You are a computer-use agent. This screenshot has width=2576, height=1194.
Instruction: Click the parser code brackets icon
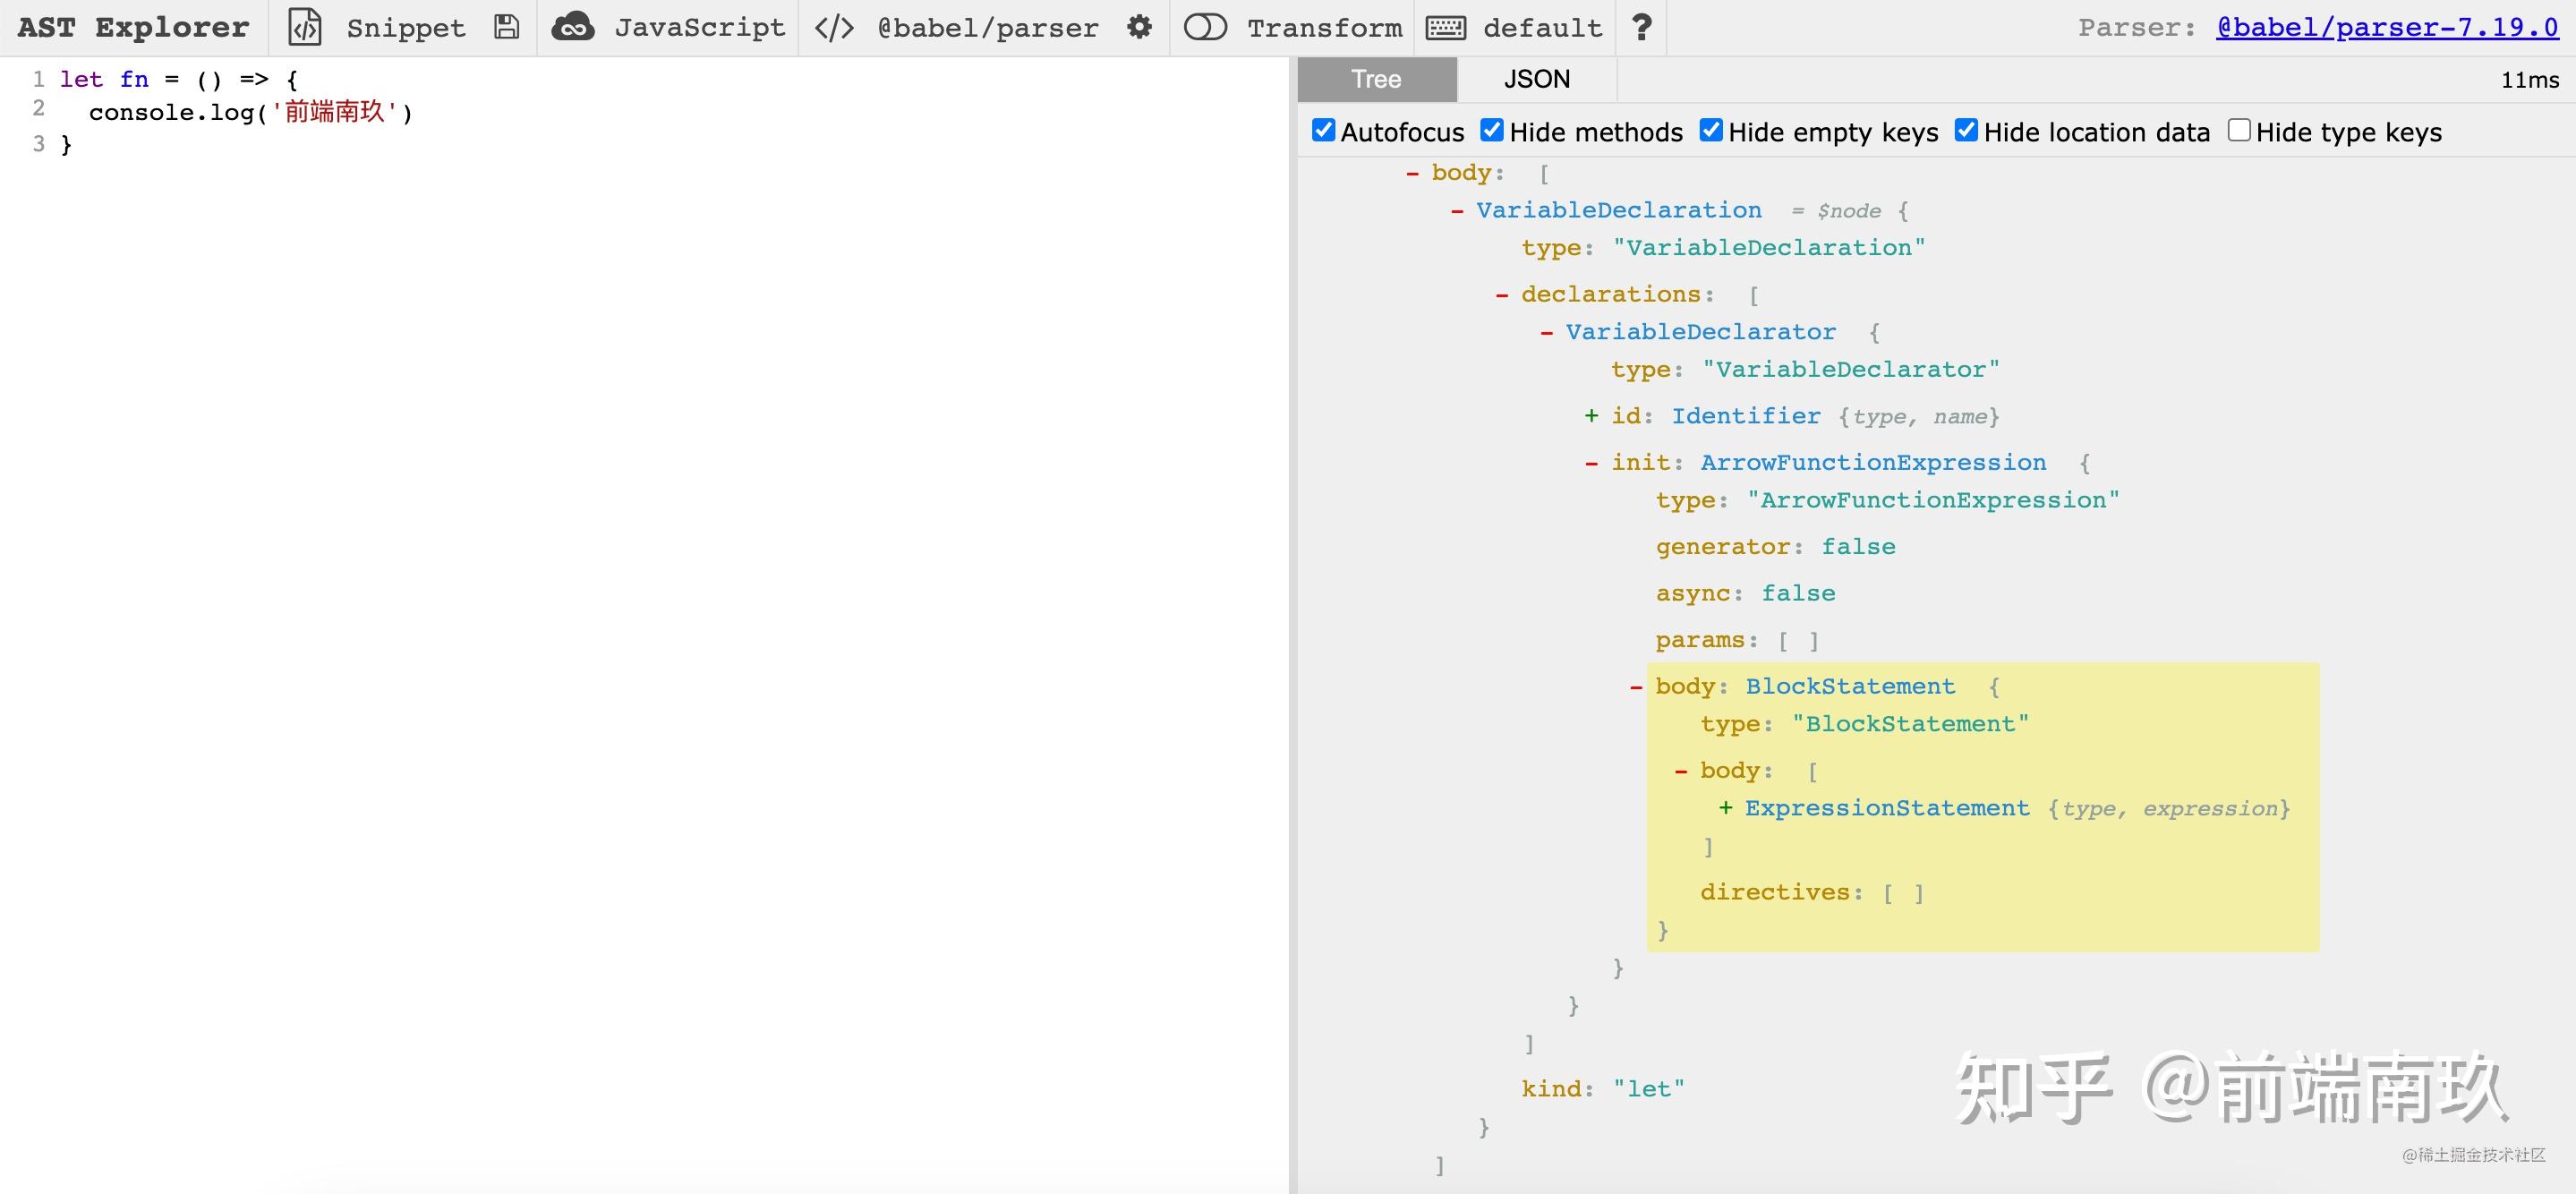click(834, 27)
